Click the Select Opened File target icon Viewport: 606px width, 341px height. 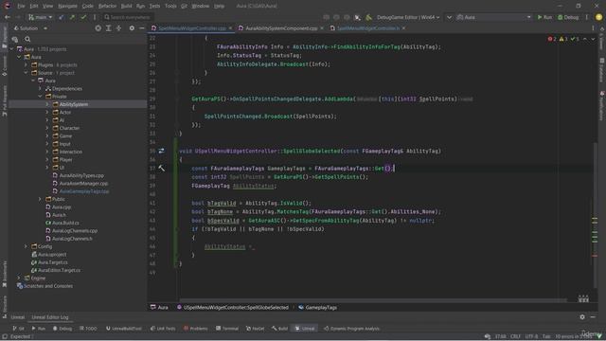(x=98, y=28)
